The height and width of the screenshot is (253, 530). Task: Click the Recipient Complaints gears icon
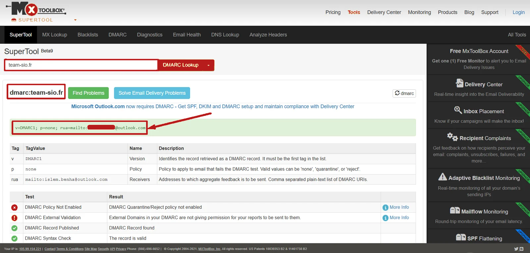coord(452,137)
